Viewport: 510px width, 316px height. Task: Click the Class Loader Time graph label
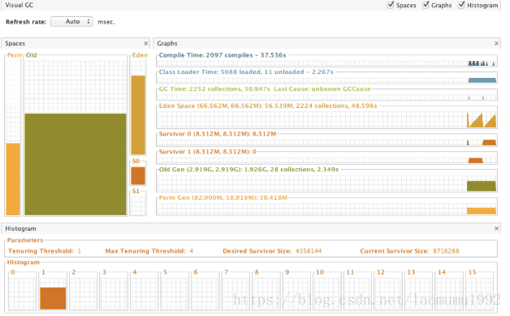pos(246,72)
